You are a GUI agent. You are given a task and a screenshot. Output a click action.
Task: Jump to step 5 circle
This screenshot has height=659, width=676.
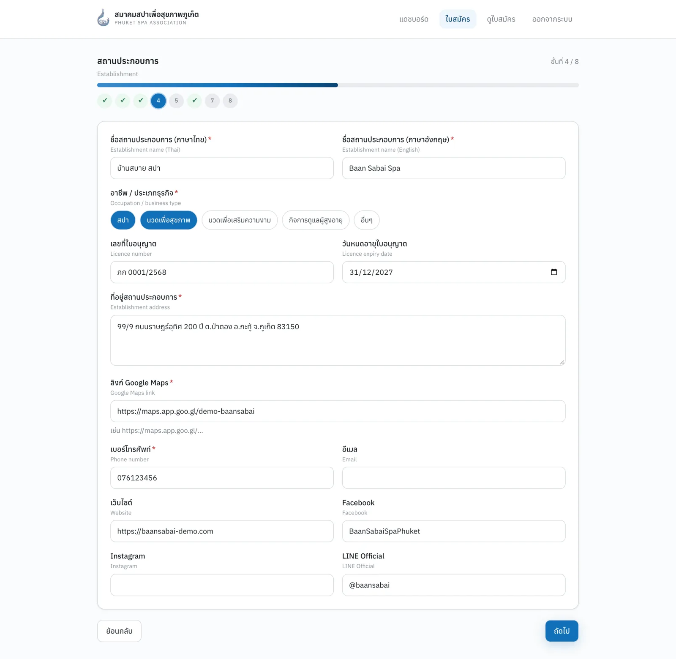pos(177,101)
